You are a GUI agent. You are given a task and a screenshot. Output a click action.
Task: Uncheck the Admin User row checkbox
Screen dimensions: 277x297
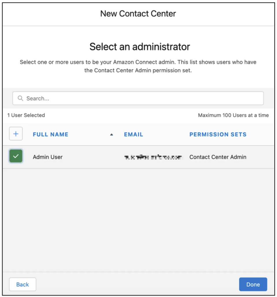(x=16, y=157)
